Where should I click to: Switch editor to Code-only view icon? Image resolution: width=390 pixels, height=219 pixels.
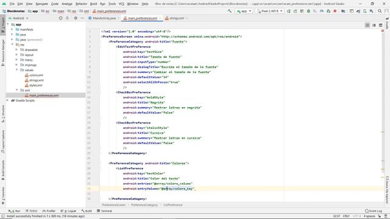coord(367,25)
